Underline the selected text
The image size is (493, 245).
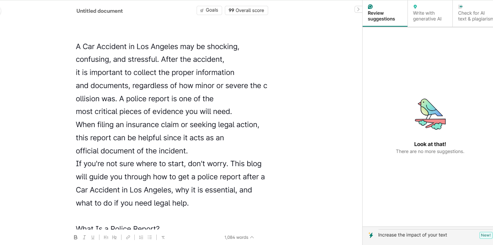pyautogui.click(x=93, y=237)
